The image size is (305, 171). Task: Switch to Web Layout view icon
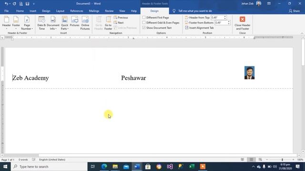point(260,160)
